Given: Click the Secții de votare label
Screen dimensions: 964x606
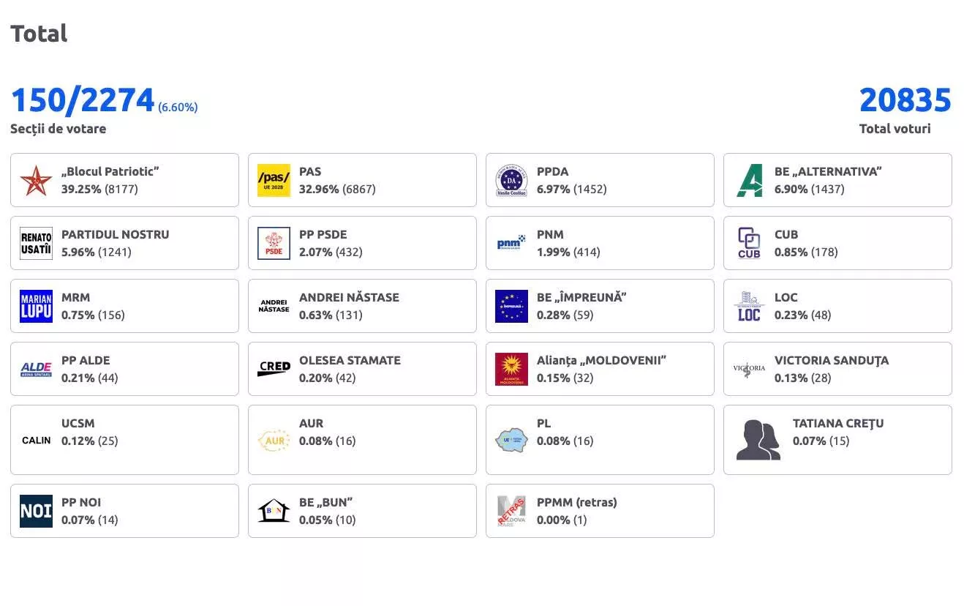Looking at the screenshot, I should 58,129.
